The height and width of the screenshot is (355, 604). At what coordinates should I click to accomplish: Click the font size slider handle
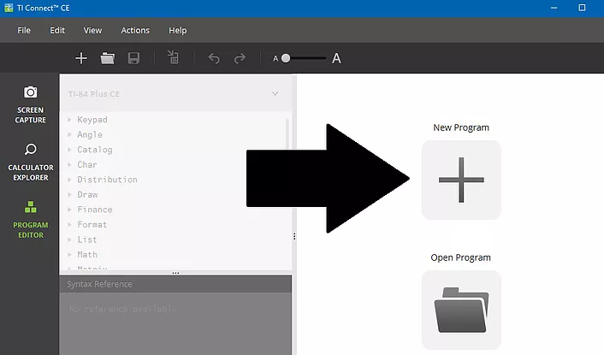(x=286, y=58)
